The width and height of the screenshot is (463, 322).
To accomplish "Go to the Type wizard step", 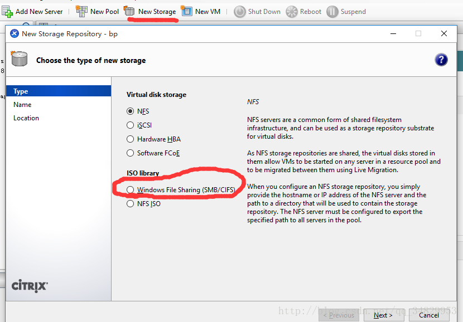I will point(21,91).
